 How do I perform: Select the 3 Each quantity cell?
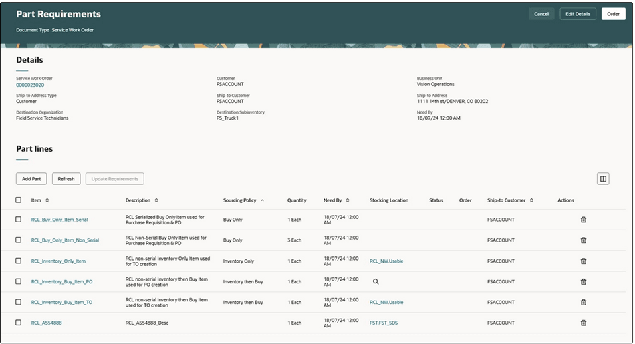coord(294,240)
